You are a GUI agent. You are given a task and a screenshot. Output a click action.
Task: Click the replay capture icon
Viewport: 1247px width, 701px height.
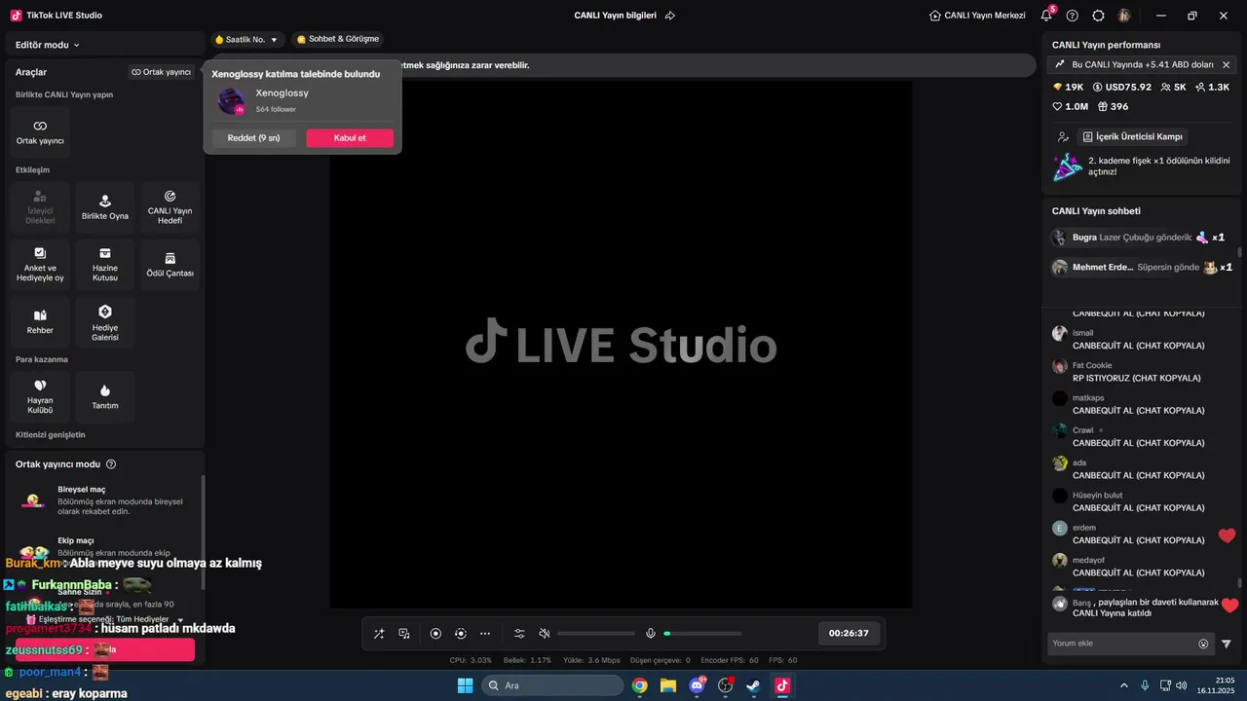(461, 634)
